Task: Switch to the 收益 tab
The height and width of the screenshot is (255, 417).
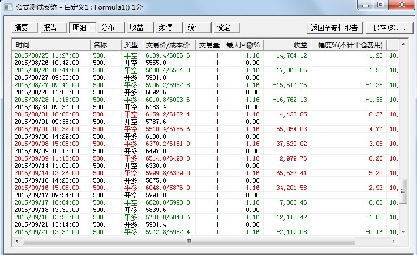Action: (140, 28)
